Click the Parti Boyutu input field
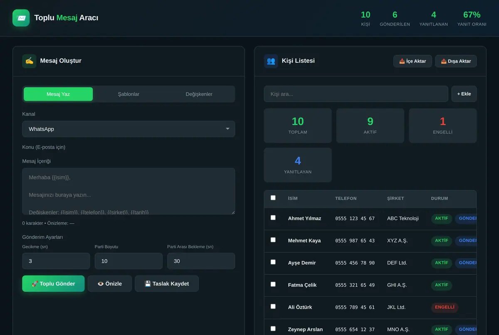 (x=128, y=261)
